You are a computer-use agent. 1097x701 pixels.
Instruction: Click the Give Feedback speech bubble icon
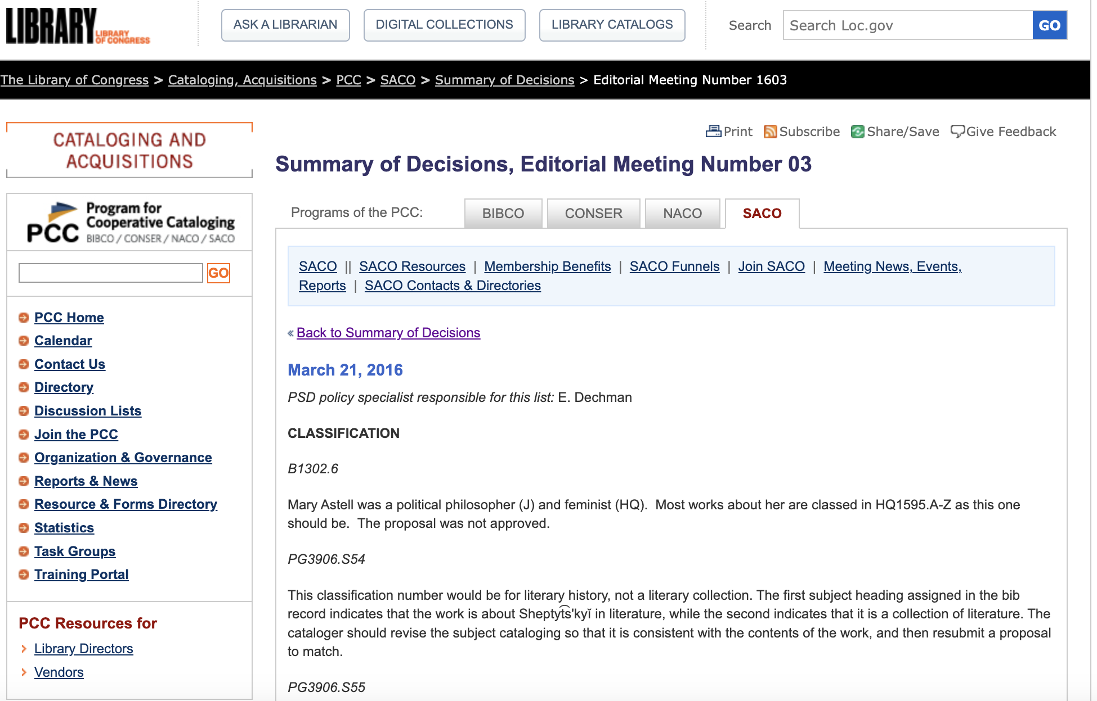tap(957, 131)
